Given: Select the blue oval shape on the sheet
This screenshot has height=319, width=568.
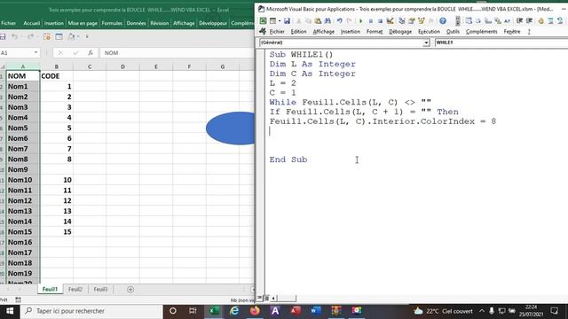Looking at the screenshot, I should pyautogui.click(x=231, y=128).
